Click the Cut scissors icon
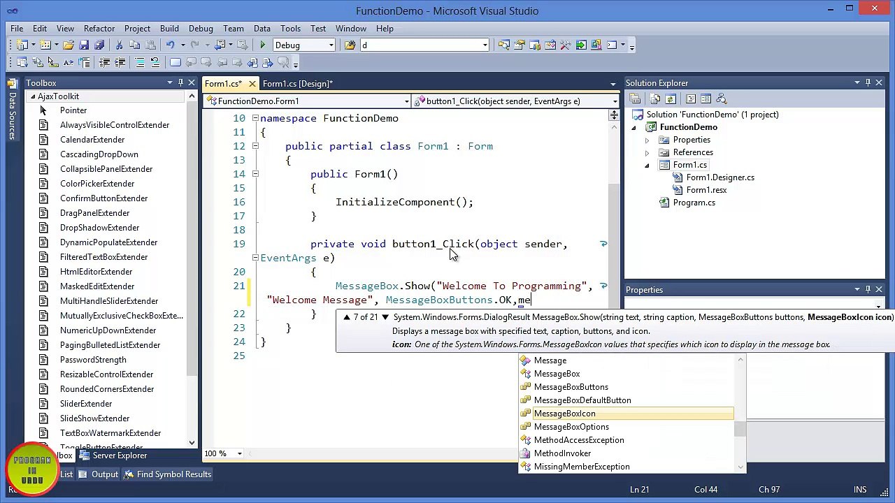This screenshot has height=503, width=895. (x=119, y=45)
